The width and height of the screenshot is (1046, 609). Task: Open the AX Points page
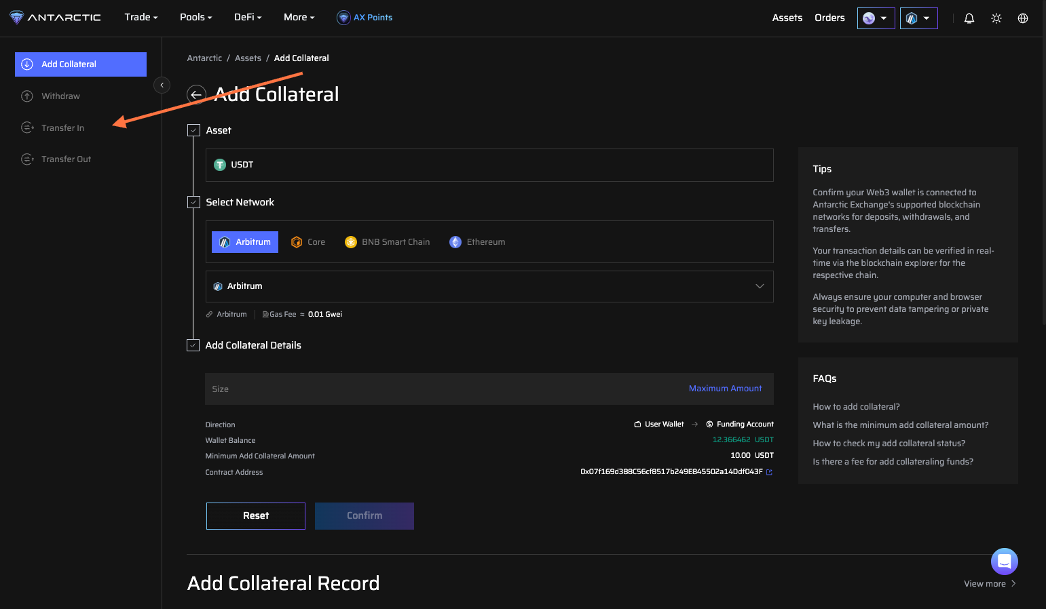pos(365,18)
